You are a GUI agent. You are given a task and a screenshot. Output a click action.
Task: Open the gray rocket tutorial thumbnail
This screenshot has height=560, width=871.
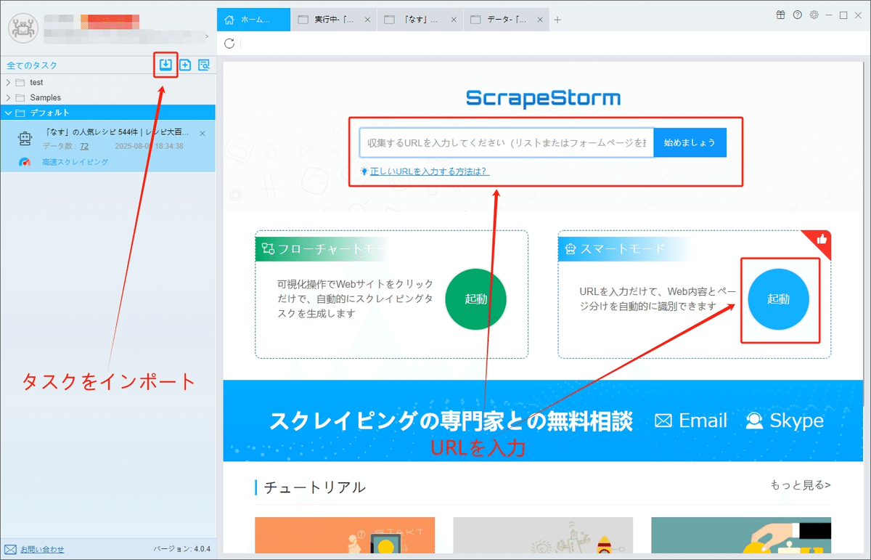(543, 535)
